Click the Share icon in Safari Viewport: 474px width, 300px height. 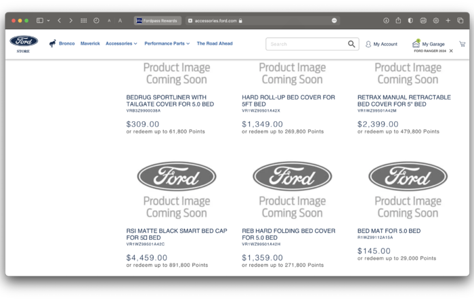[398, 20]
